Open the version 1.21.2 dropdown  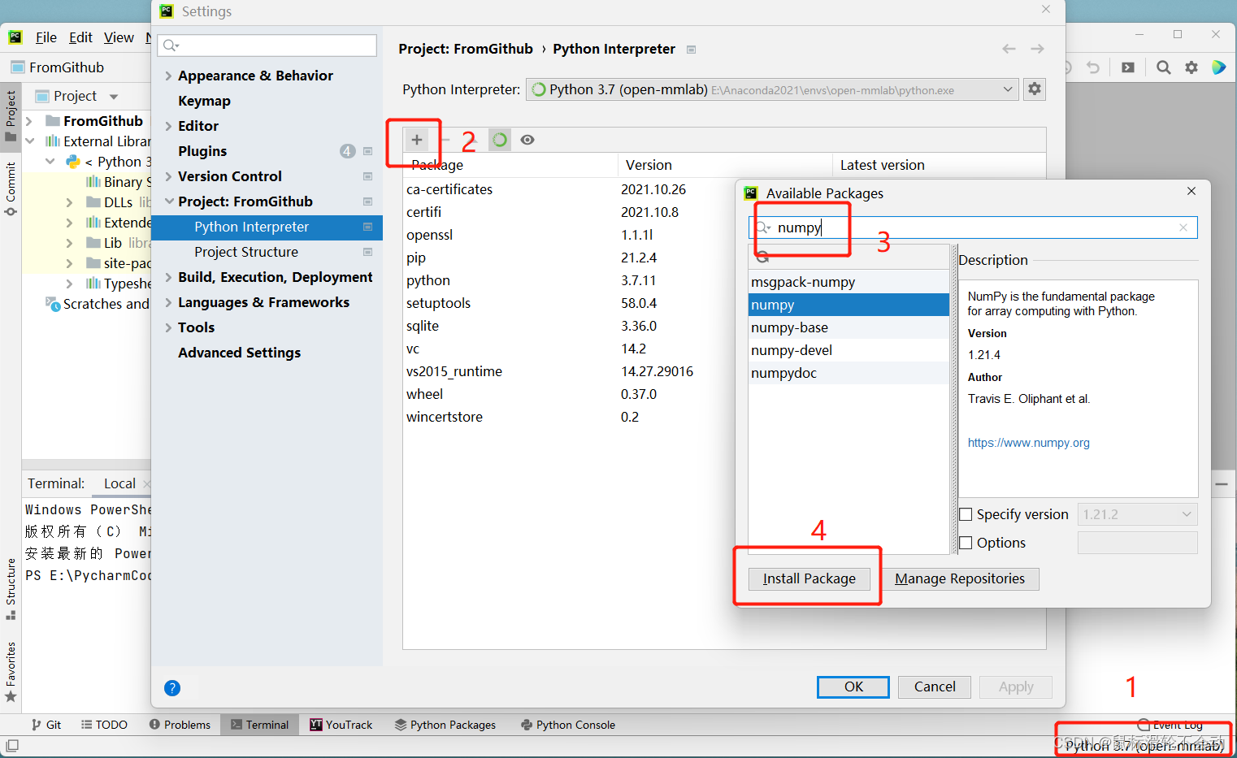(1137, 514)
